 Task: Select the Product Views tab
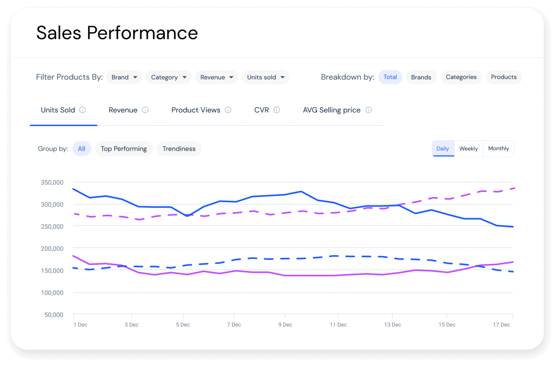(196, 110)
